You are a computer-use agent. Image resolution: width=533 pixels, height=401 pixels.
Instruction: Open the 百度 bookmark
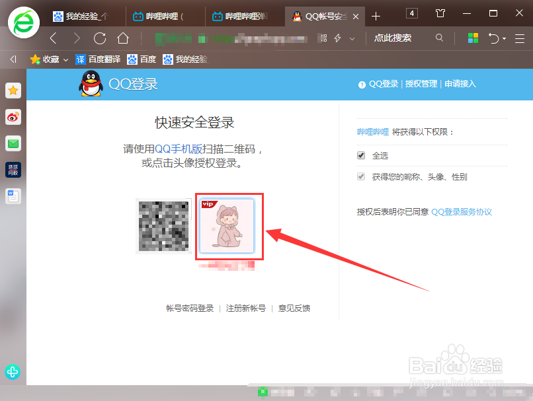tap(142, 59)
